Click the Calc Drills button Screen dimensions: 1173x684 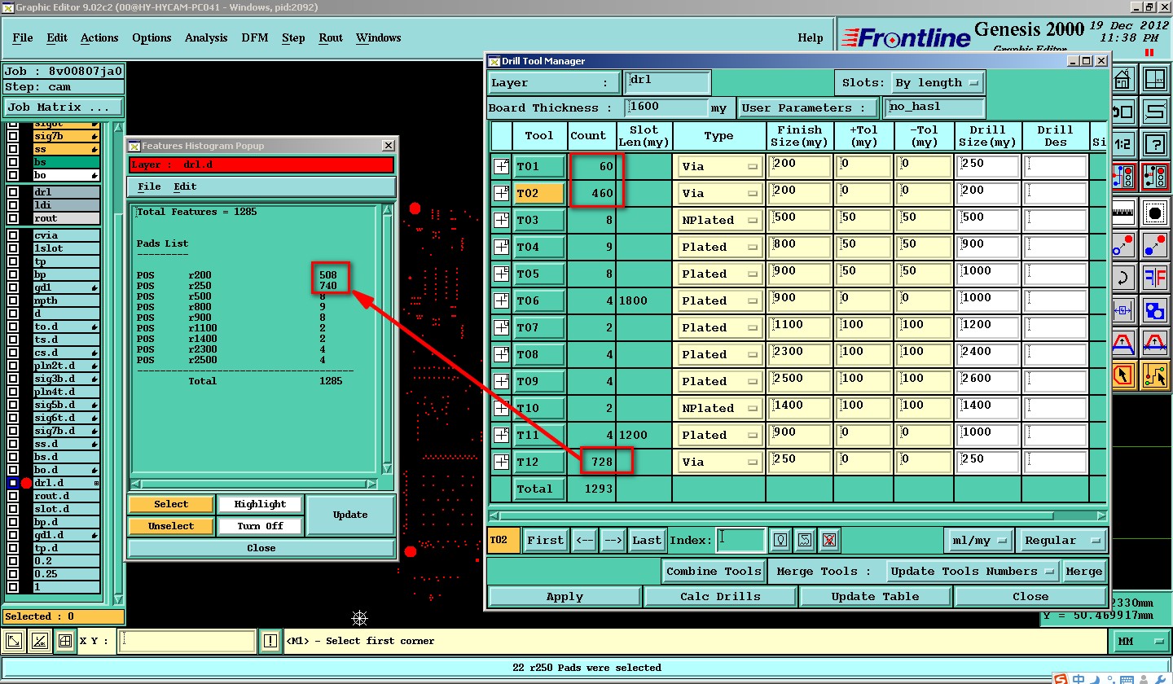click(x=720, y=596)
